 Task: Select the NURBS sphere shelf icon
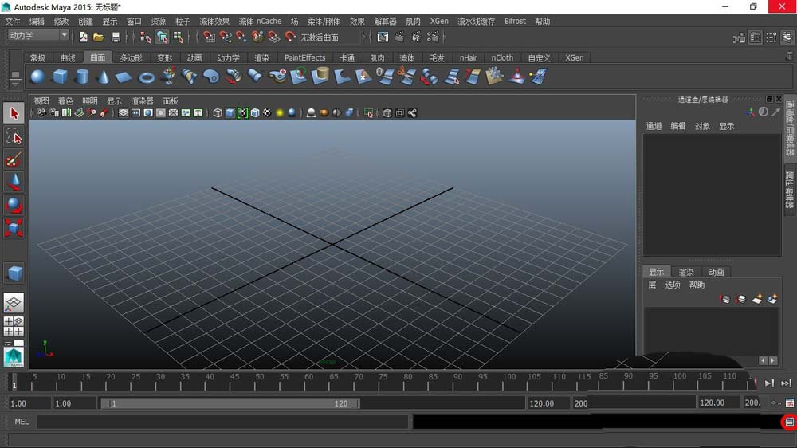(x=37, y=77)
